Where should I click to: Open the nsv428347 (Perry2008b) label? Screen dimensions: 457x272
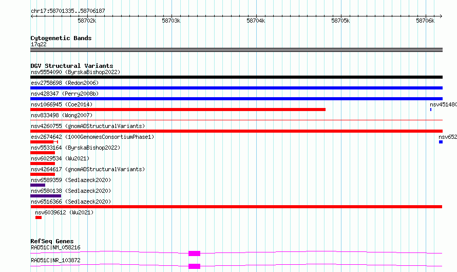(65, 94)
